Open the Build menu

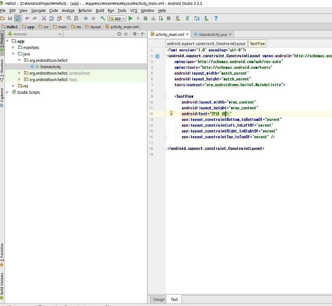point(100,10)
